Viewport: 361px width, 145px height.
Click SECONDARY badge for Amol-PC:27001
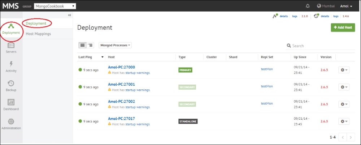pos(187,87)
